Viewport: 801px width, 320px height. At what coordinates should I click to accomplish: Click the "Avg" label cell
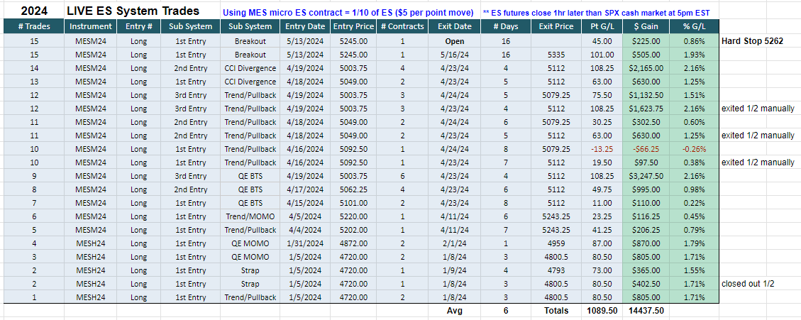tap(454, 310)
